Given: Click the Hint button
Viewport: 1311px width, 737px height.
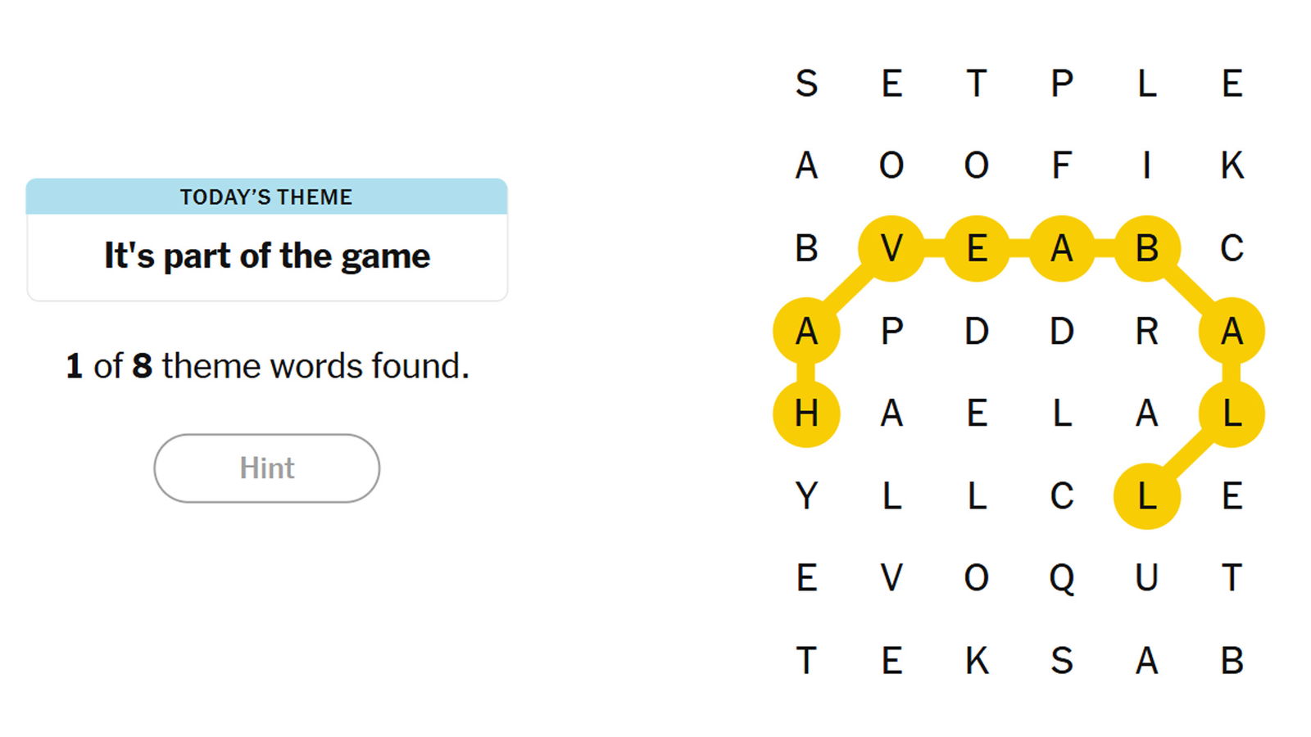Looking at the screenshot, I should 266,468.
